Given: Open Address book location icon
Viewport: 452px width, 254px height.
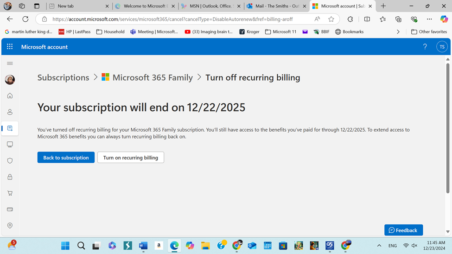Looking at the screenshot, I should pyautogui.click(x=10, y=225).
